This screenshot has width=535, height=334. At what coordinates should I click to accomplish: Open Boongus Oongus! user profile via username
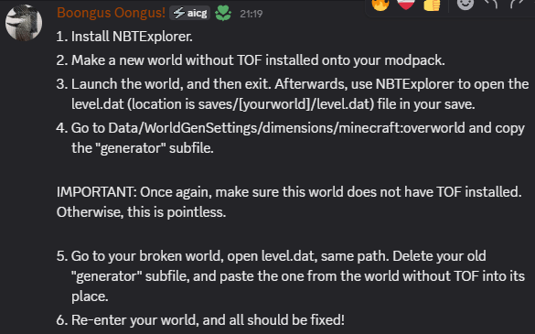111,13
